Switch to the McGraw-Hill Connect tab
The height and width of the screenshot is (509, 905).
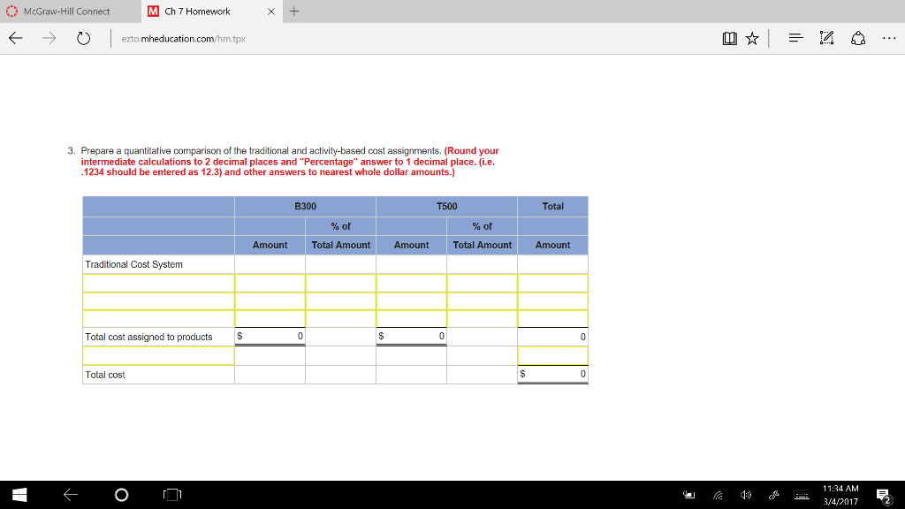click(71, 11)
